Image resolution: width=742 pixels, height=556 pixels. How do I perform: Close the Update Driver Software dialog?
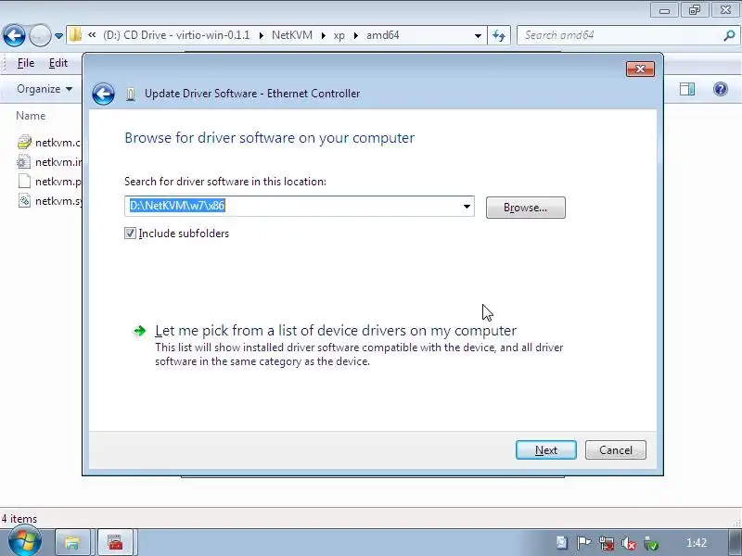tap(640, 69)
